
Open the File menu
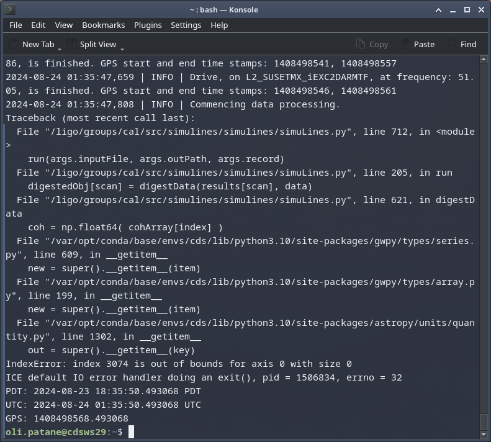[x=16, y=25]
